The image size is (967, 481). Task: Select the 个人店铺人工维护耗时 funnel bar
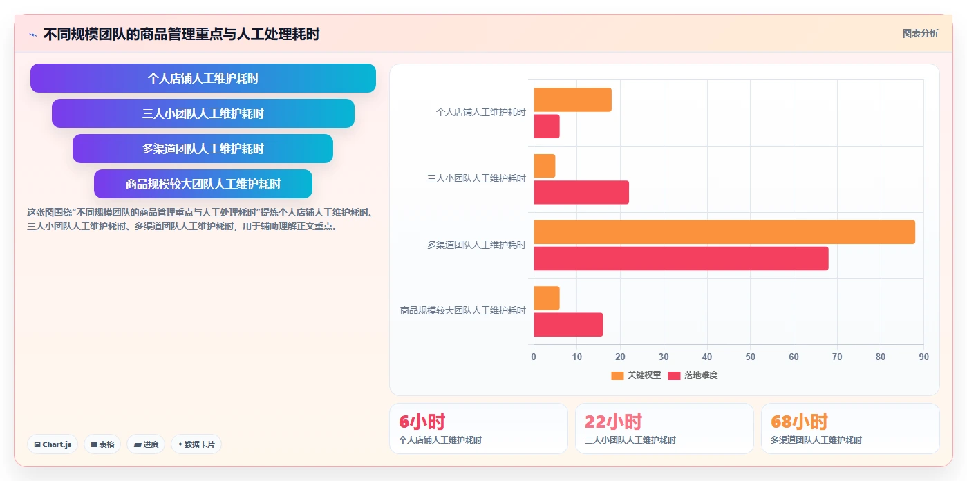coord(203,78)
